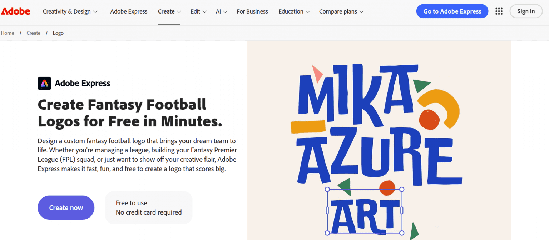Click the pink triangle shape above MIKA

point(317,73)
